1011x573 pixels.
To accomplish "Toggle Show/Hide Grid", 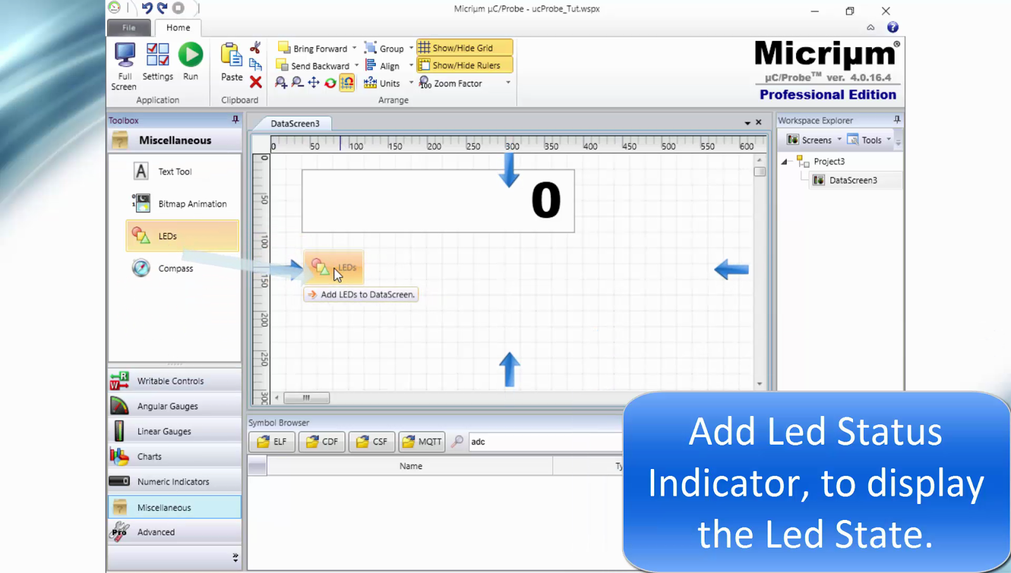I will coord(464,47).
